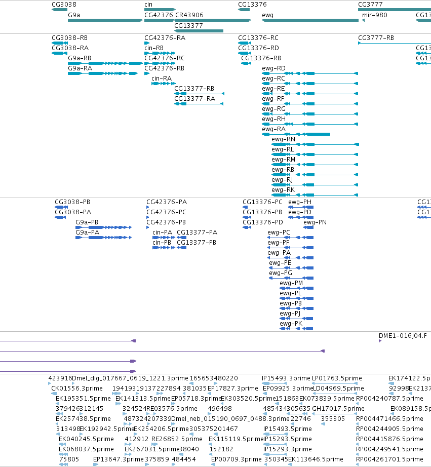
Task: Select the cin gene label
Action: click(x=148, y=5)
